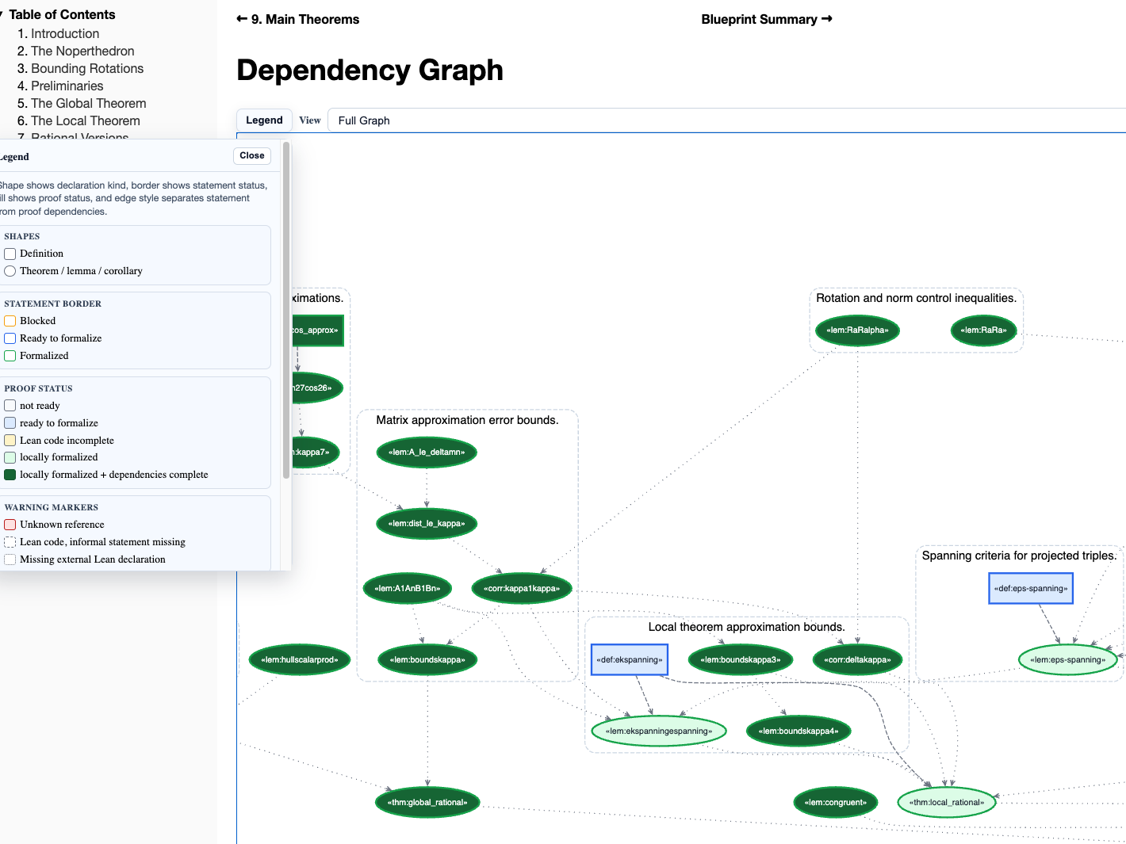Click the «lem:boundskappa3» lemma node
The image size is (1126, 844).
click(x=740, y=659)
